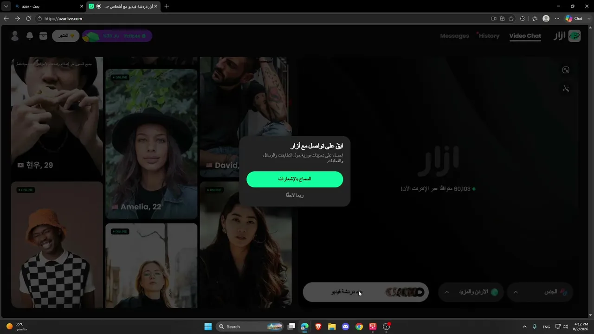Click the camera permission icon in address bar
The image size is (594, 334).
(x=494, y=19)
